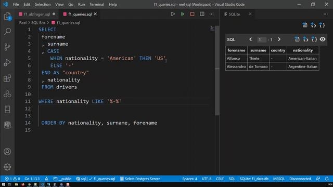Click the Go 1.13.3 status item

point(32,179)
